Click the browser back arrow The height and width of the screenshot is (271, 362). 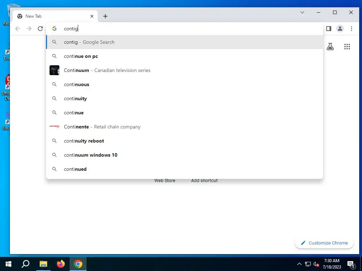pyautogui.click(x=18, y=29)
